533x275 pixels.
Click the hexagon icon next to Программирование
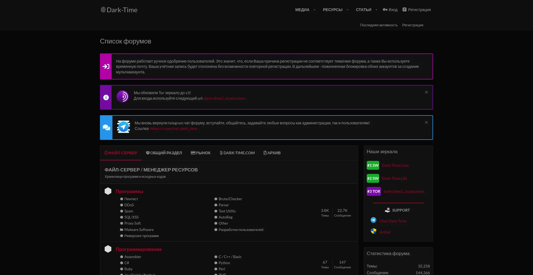point(108,249)
